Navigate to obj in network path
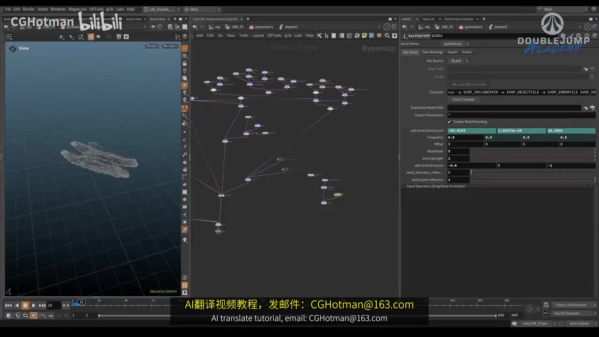599x337 pixels. (x=214, y=27)
